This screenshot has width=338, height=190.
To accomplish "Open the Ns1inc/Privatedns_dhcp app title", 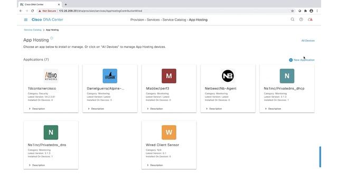I will 284,89.
